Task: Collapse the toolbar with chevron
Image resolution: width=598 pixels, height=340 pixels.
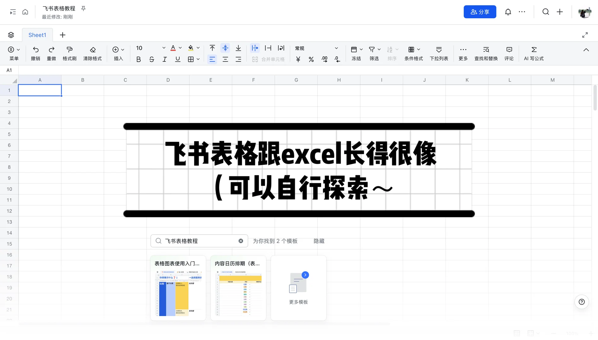Action: 586,50
